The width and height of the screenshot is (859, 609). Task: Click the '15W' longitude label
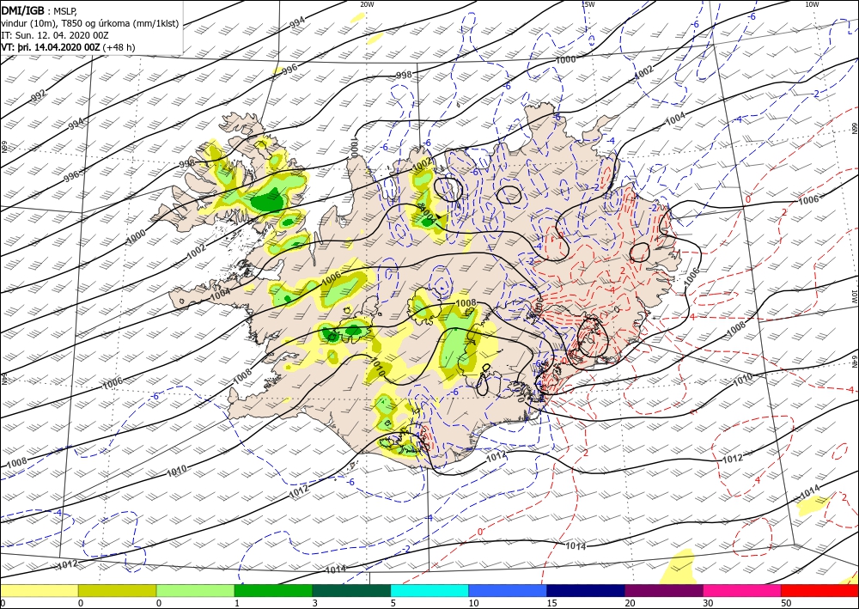[588, 4]
